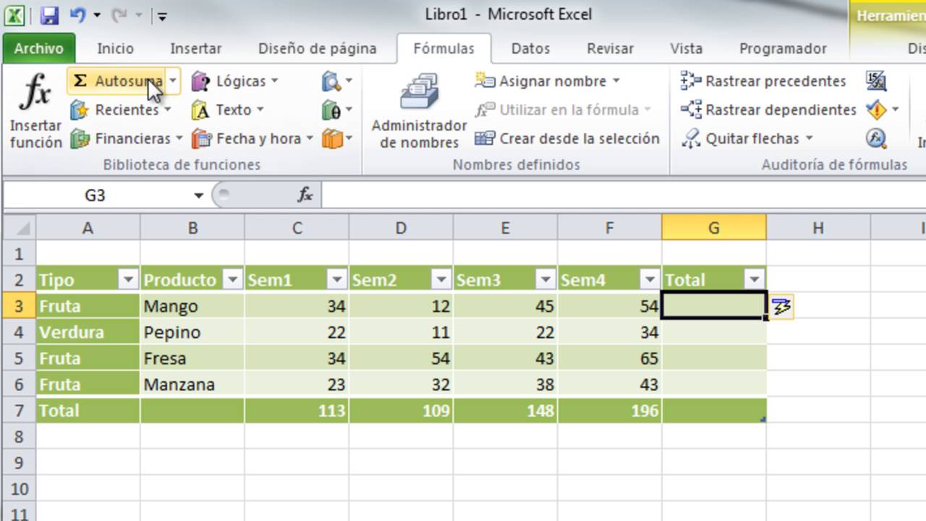Image resolution: width=926 pixels, height=521 pixels.
Task: Click Quitar flechas
Action: coord(747,138)
